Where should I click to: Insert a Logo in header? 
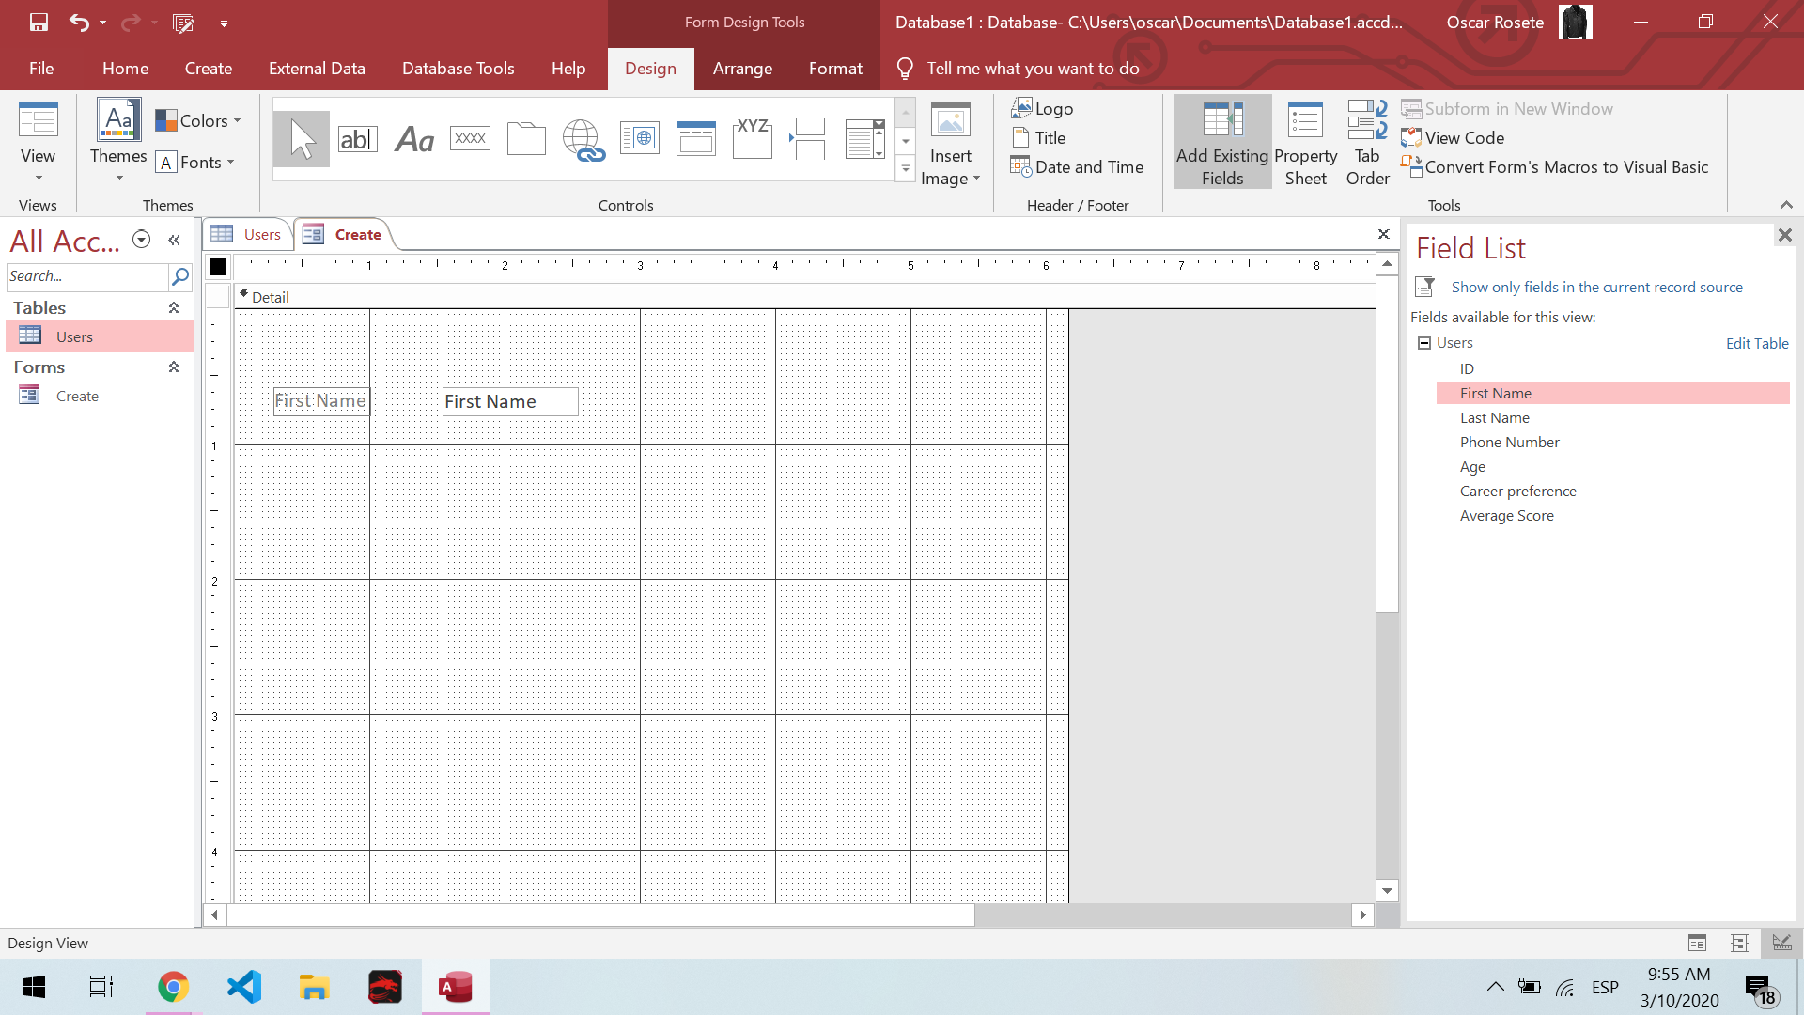[x=1043, y=109]
